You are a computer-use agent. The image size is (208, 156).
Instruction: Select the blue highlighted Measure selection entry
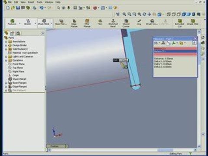175,51
